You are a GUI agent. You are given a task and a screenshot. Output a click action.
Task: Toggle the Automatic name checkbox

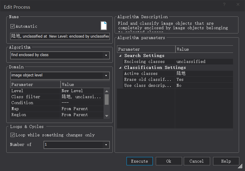(13, 26)
